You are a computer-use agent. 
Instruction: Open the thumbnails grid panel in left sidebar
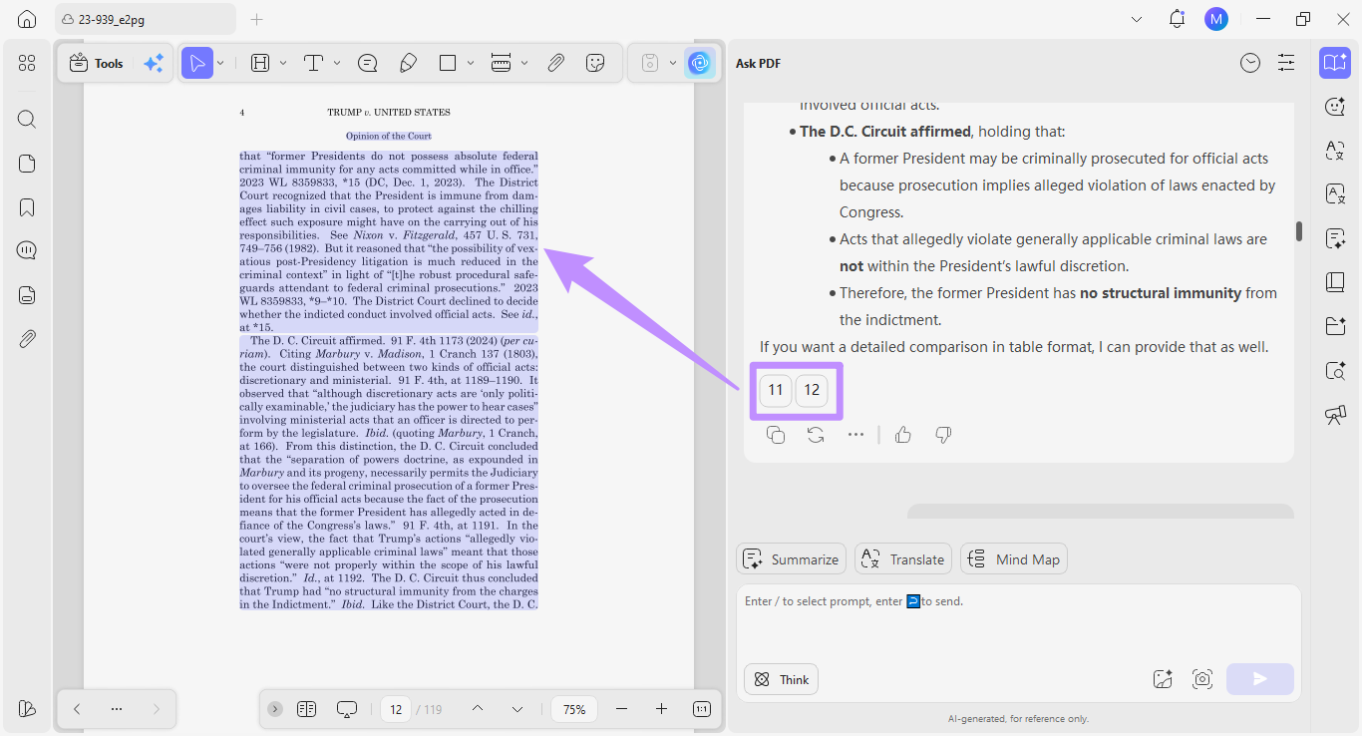27,63
